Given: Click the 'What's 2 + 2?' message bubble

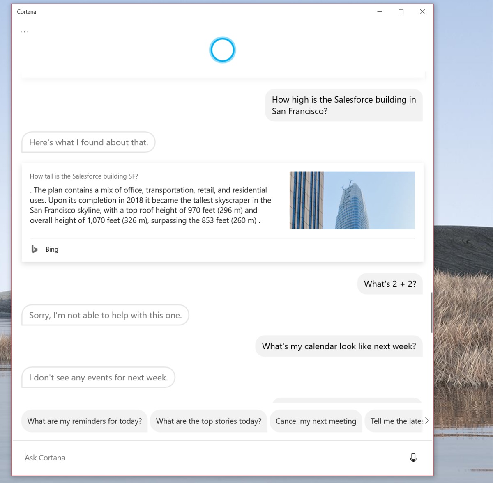Looking at the screenshot, I should pos(390,284).
